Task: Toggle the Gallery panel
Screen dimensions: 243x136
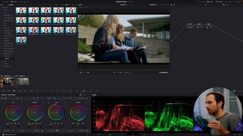Action: point(5,2)
